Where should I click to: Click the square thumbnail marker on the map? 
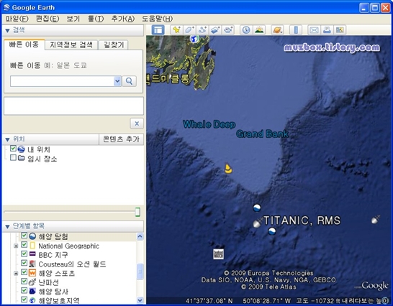(218, 254)
